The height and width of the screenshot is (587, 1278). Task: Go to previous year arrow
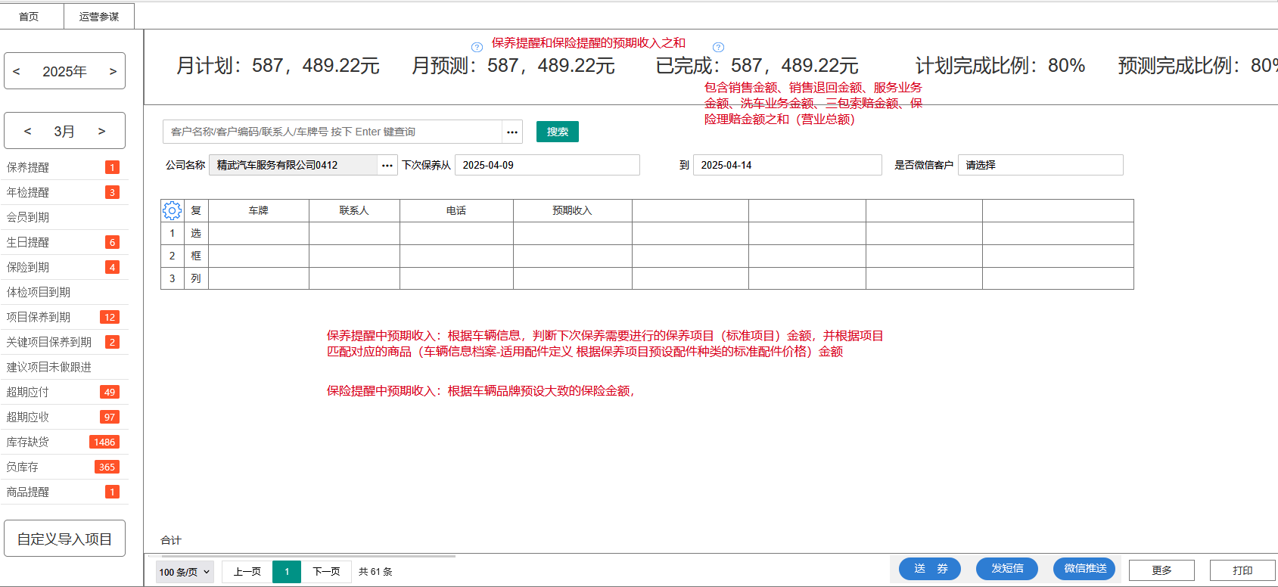click(x=17, y=71)
